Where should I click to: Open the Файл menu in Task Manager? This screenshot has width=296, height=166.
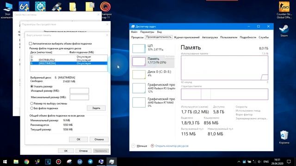pos(134,32)
